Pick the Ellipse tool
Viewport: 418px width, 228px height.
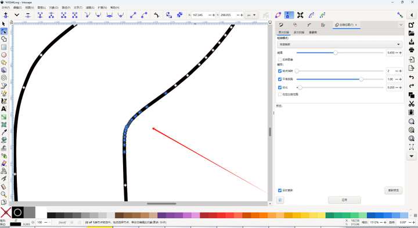point(3,55)
